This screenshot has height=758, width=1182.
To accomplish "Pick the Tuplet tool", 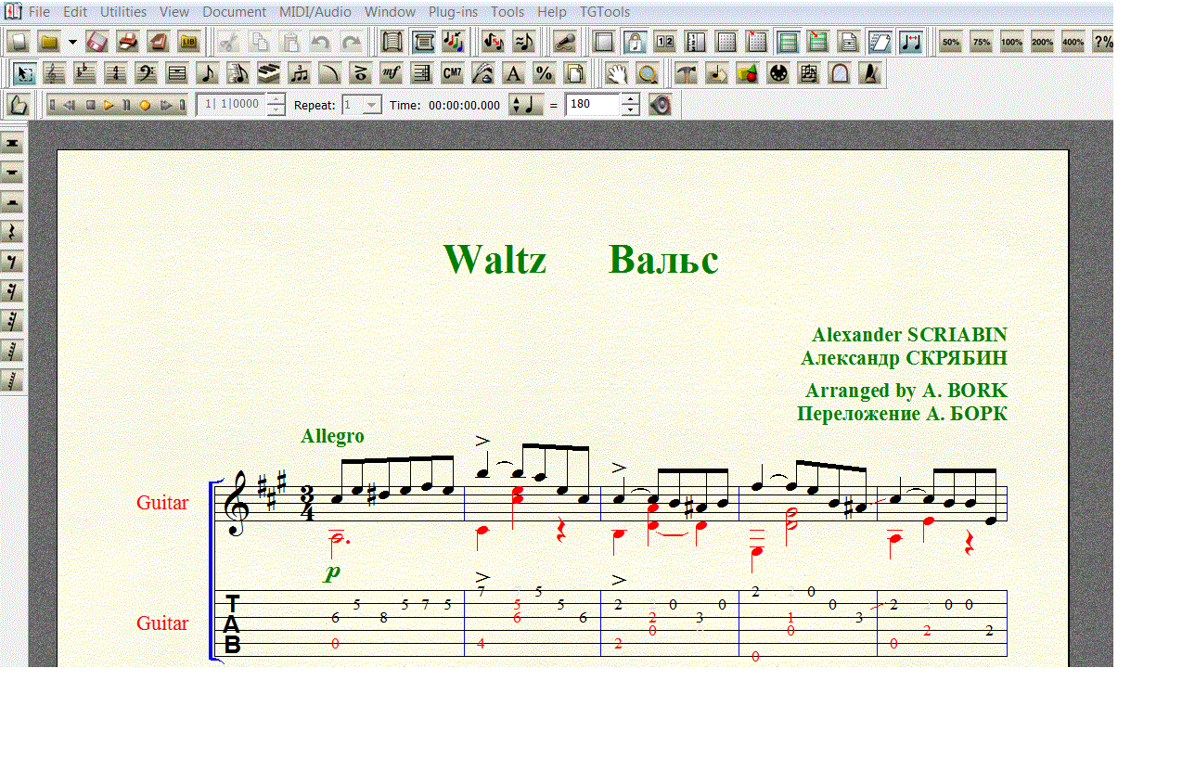I will 299,73.
